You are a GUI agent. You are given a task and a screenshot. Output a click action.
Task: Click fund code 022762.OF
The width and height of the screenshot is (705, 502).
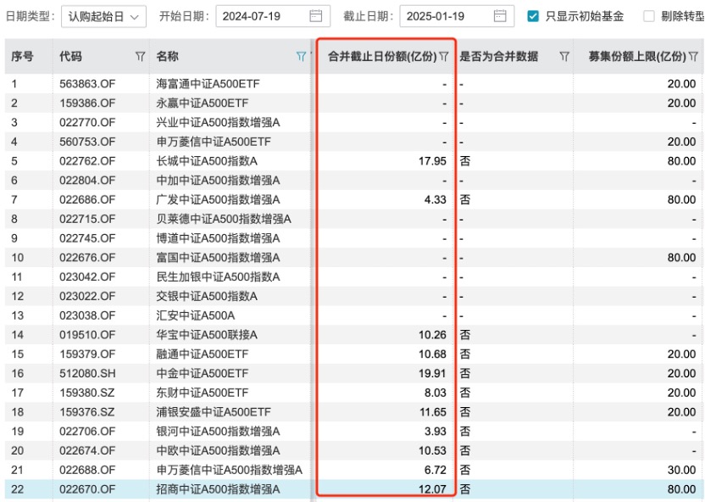pos(87,161)
